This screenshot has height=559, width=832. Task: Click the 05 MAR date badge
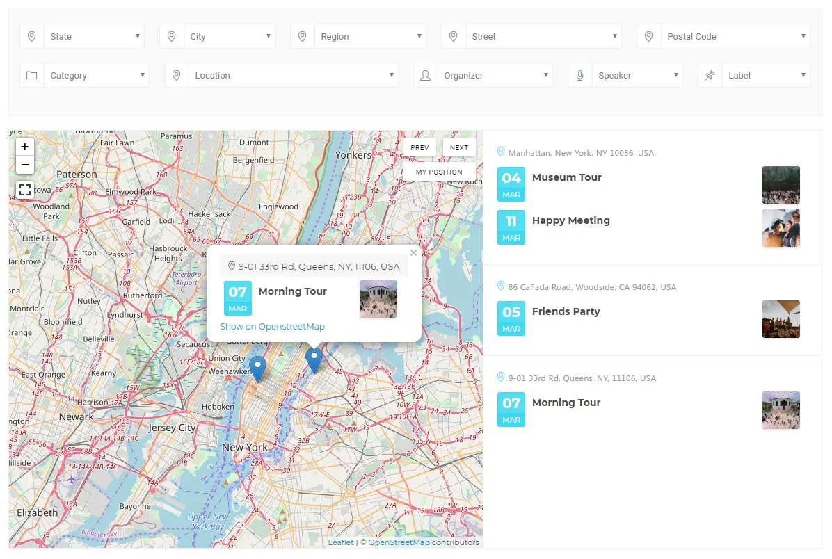coord(511,318)
